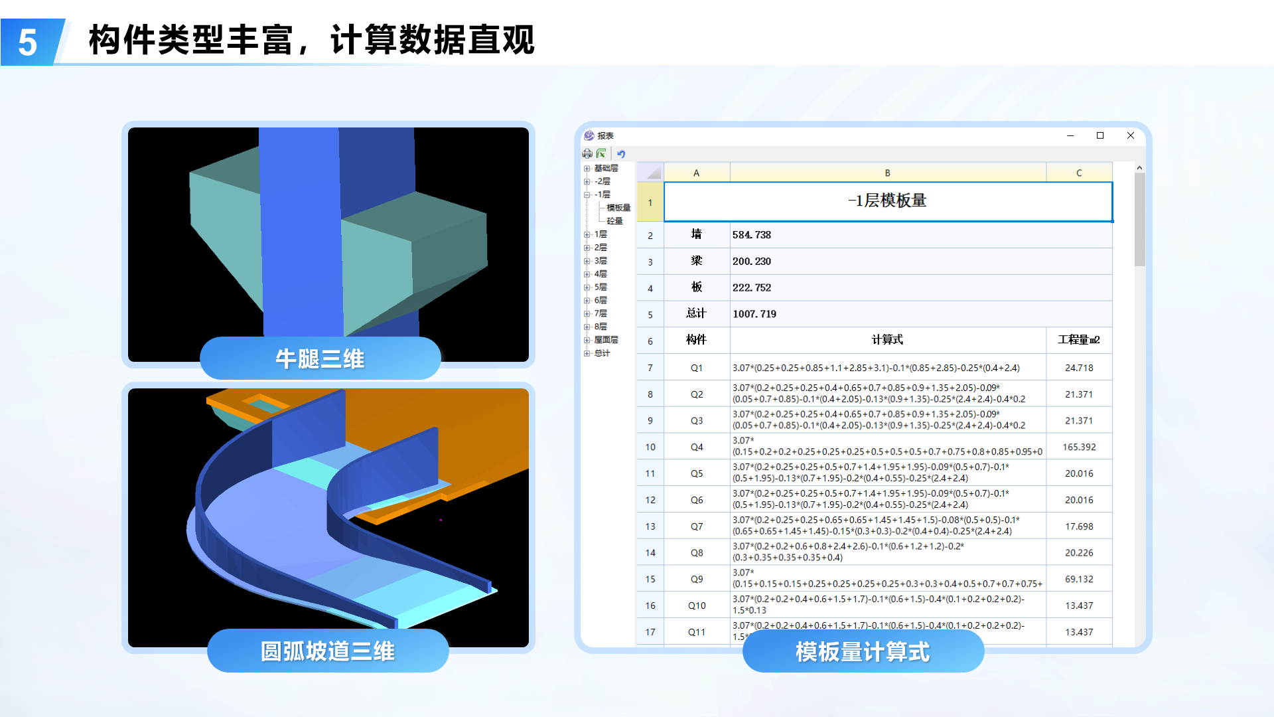Select 模板量 under -1层

point(618,208)
